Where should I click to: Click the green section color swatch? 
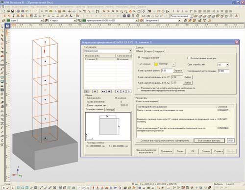pyautogui.click(x=84, y=21)
